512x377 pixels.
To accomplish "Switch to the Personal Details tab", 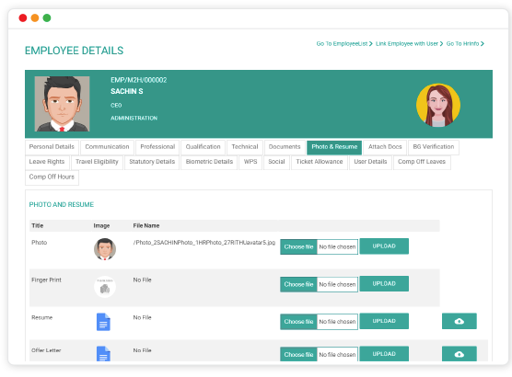I will [x=52, y=147].
